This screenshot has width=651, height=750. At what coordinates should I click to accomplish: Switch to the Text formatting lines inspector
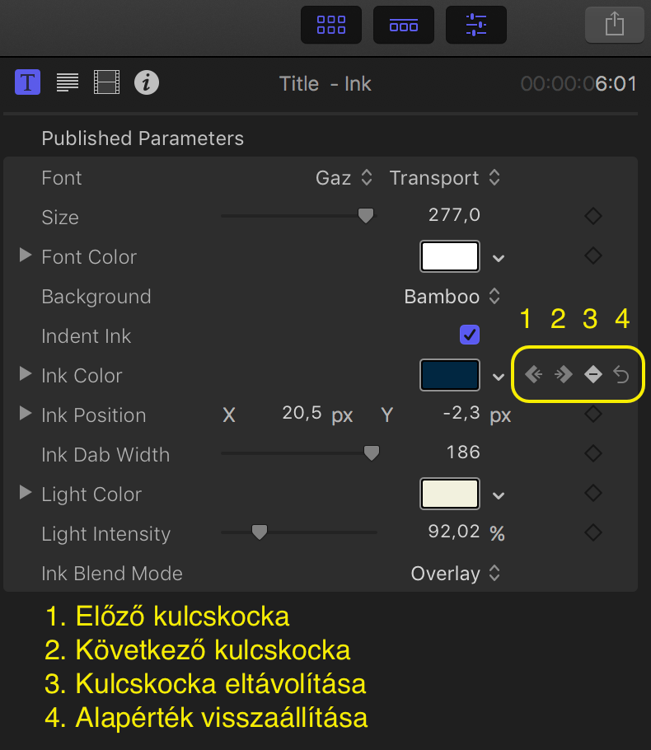[x=68, y=82]
